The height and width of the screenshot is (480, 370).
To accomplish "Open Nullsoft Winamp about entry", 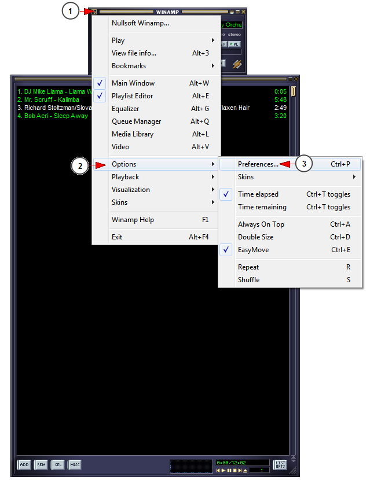I will coord(156,23).
